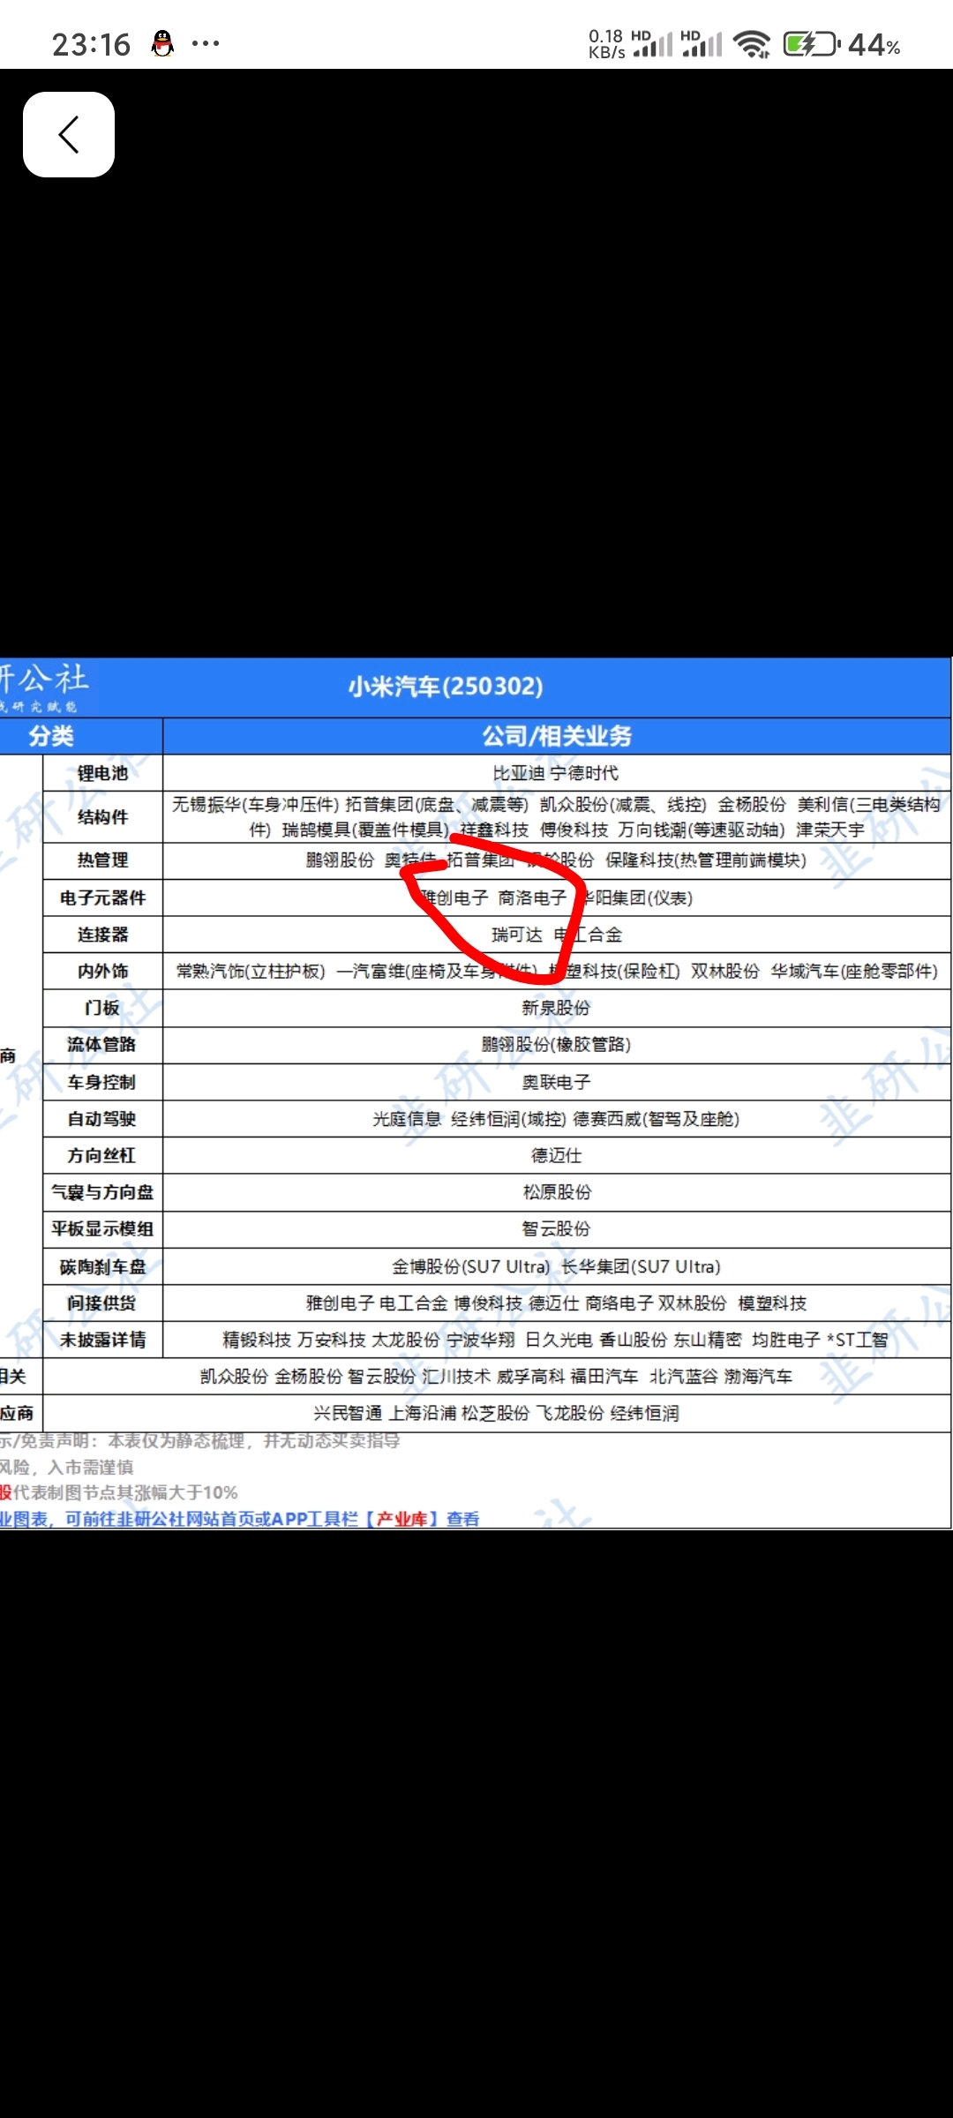
Task: Tap 宁德时代 in the battery row
Action: [584, 773]
